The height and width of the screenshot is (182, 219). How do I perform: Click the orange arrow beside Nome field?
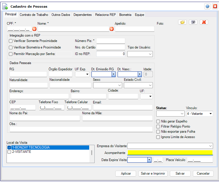111,29
